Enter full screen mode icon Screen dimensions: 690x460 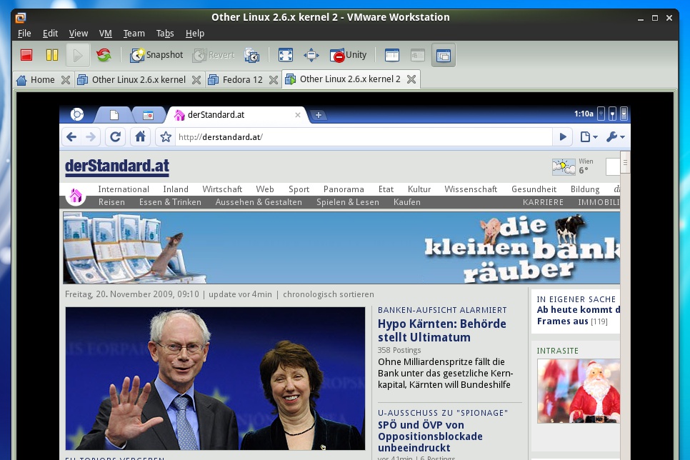[x=286, y=55]
